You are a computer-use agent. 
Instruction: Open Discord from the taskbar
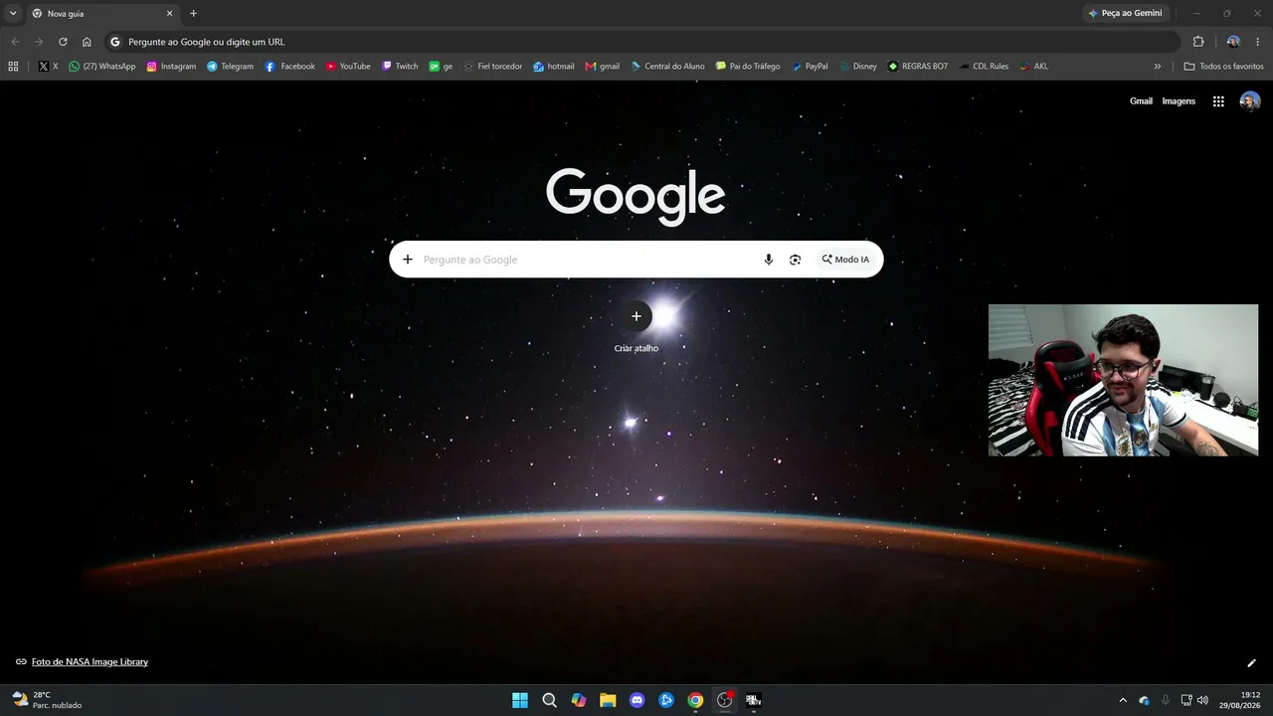coord(637,700)
